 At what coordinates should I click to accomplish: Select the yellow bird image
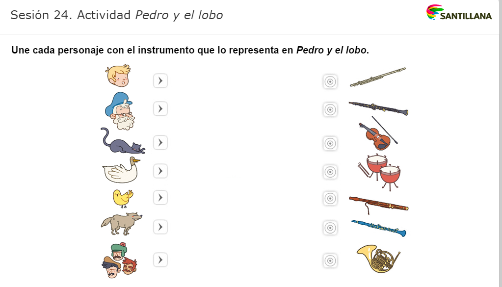[x=122, y=198]
